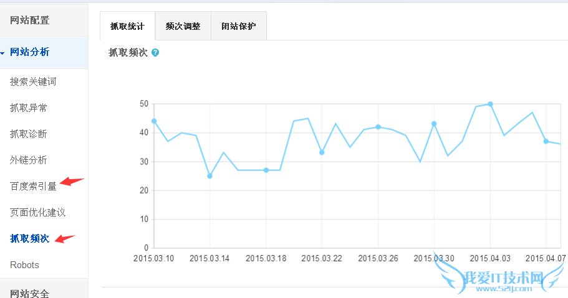Click the chart data point at 2015.03.10
This screenshot has width=568, height=298.
[x=154, y=121]
